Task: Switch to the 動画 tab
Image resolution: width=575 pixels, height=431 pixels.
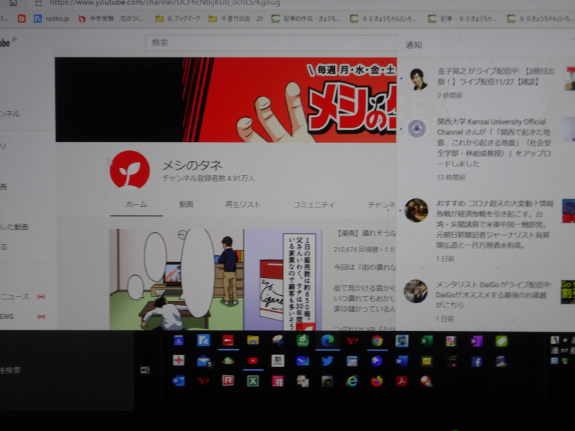Action: pyautogui.click(x=186, y=205)
